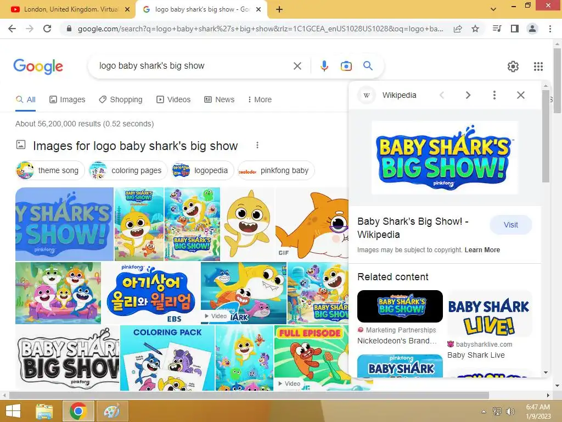Open the black-and-white logo outline thumbnail
Viewport: 562px width, 422px height.
pos(68,358)
